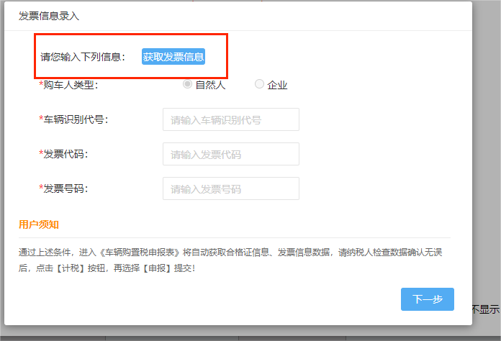Select the 自然人 radio button
This screenshot has height=341, width=501.
point(188,84)
